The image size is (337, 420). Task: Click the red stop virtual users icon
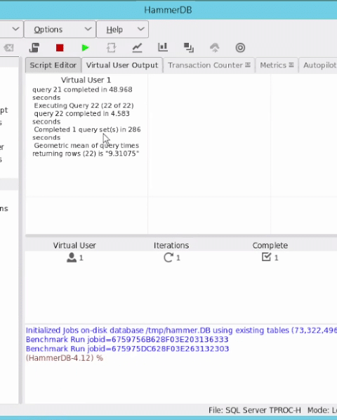pyautogui.click(x=60, y=48)
